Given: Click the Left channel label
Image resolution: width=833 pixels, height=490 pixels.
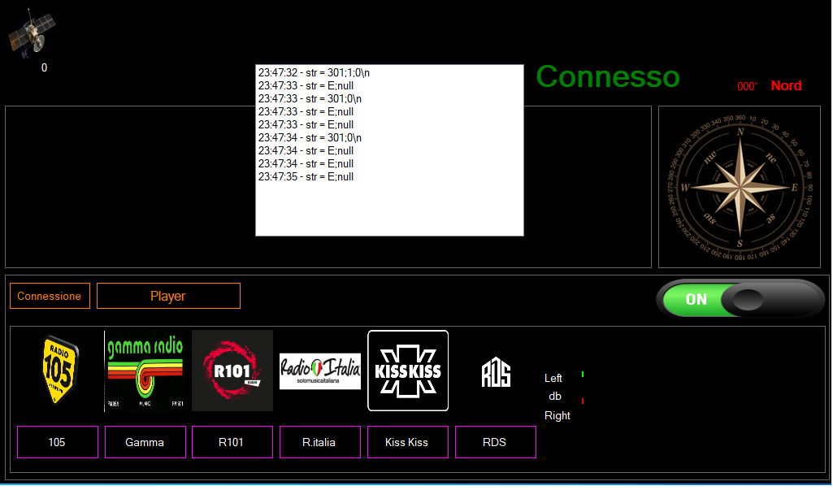Looking at the screenshot, I should click(553, 379).
